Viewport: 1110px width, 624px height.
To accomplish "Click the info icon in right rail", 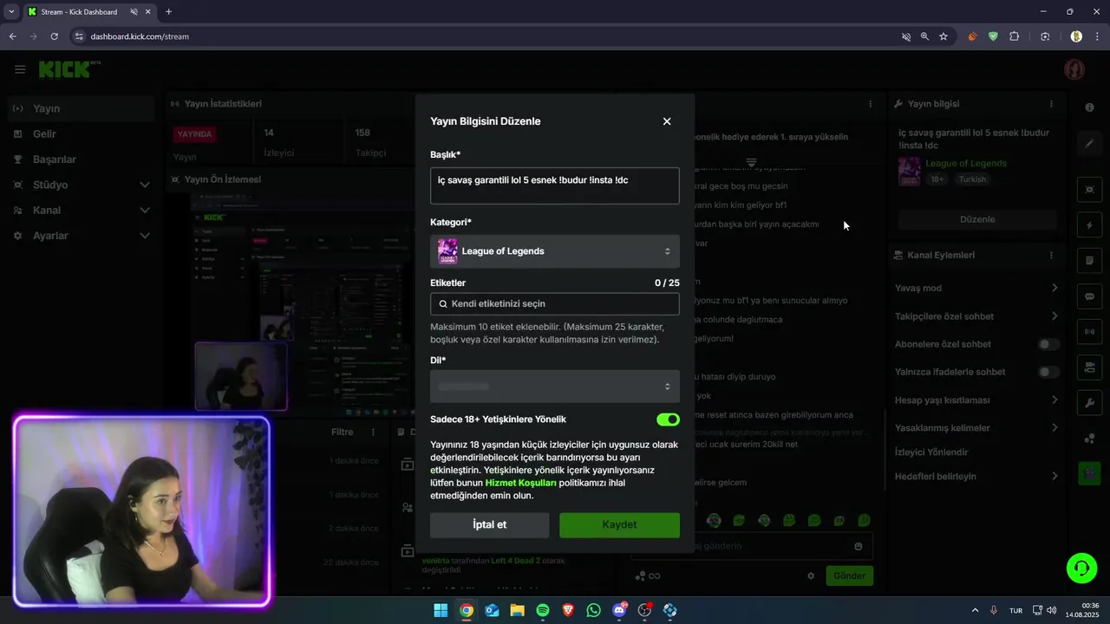I will (x=1089, y=107).
